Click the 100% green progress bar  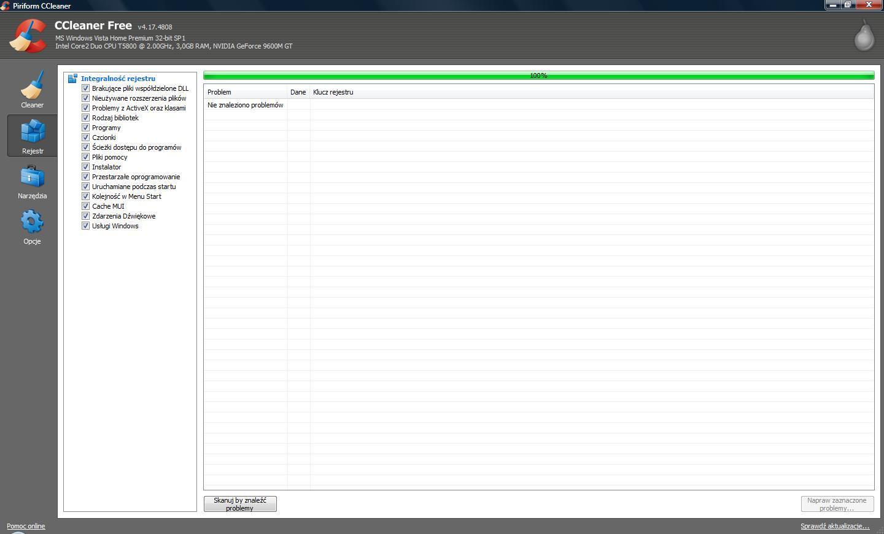coord(538,75)
